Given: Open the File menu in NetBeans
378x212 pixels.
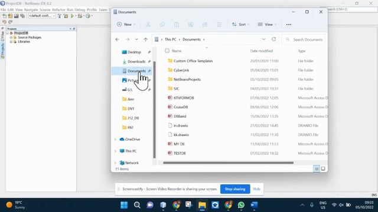Looking at the screenshot, I should [x=3, y=9].
